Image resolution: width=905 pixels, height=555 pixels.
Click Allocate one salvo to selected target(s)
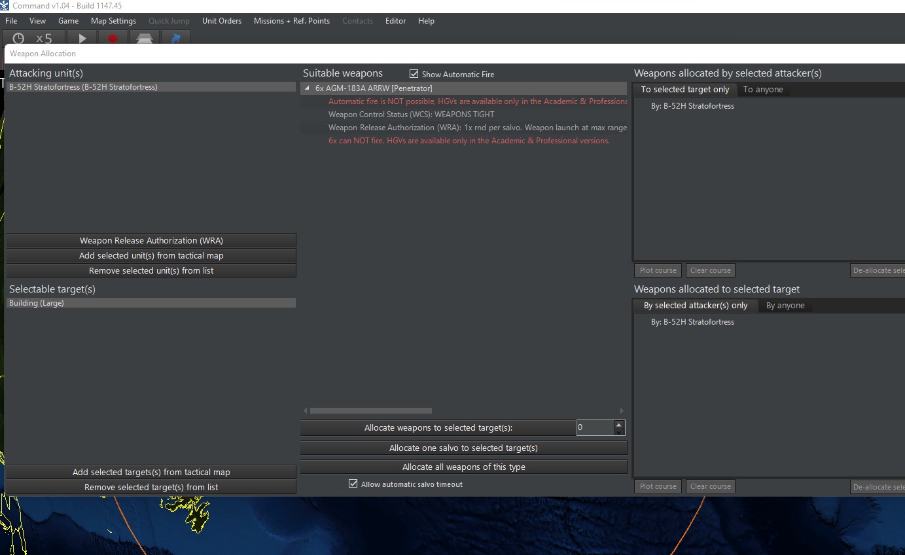click(463, 448)
